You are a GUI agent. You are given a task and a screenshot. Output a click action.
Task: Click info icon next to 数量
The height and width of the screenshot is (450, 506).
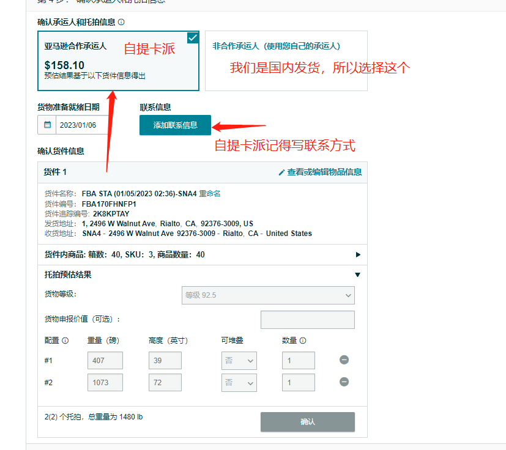[x=303, y=341]
